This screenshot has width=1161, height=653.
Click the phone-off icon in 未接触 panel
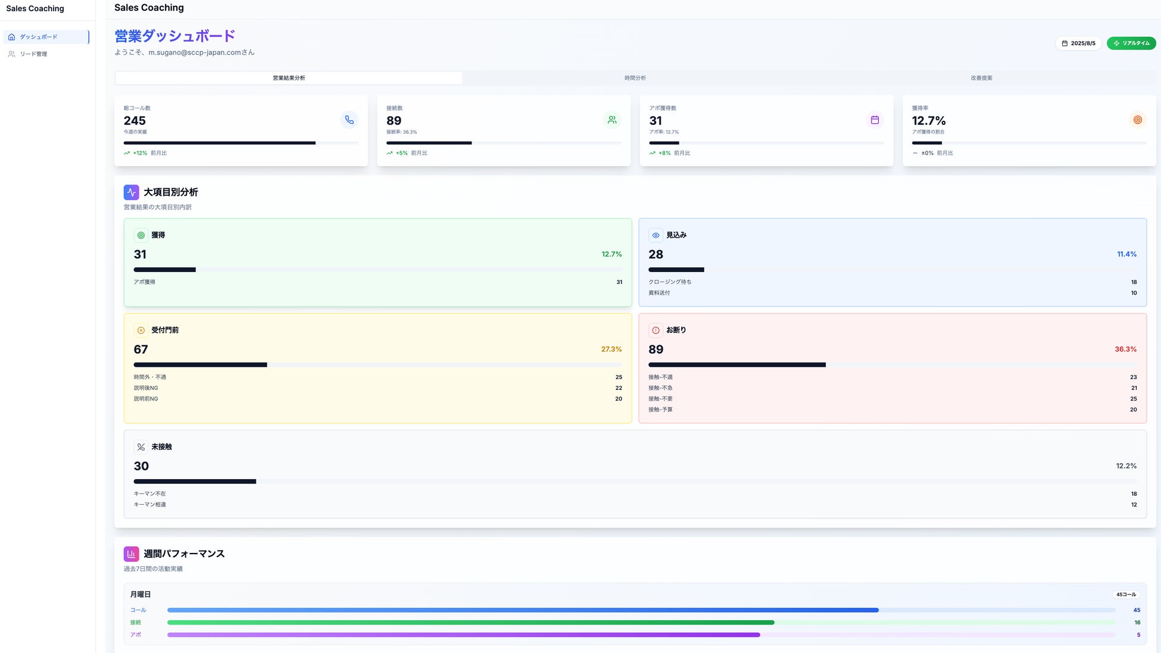click(x=141, y=447)
